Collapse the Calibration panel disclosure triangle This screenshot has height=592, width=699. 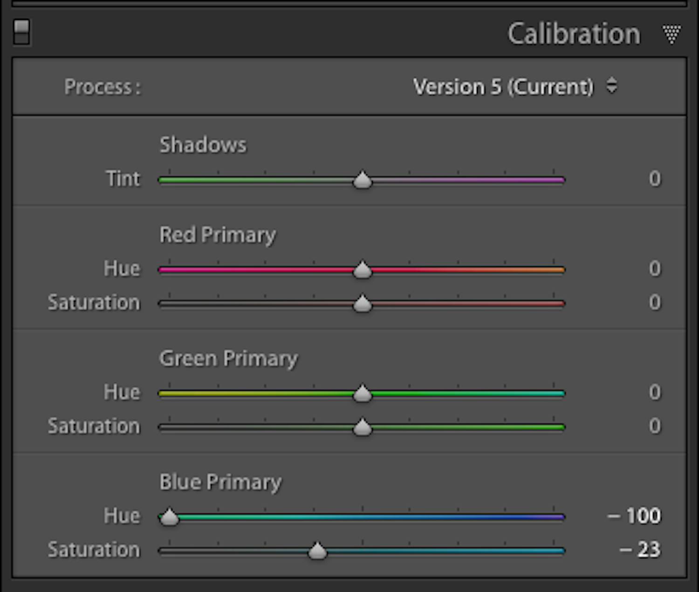point(671,34)
